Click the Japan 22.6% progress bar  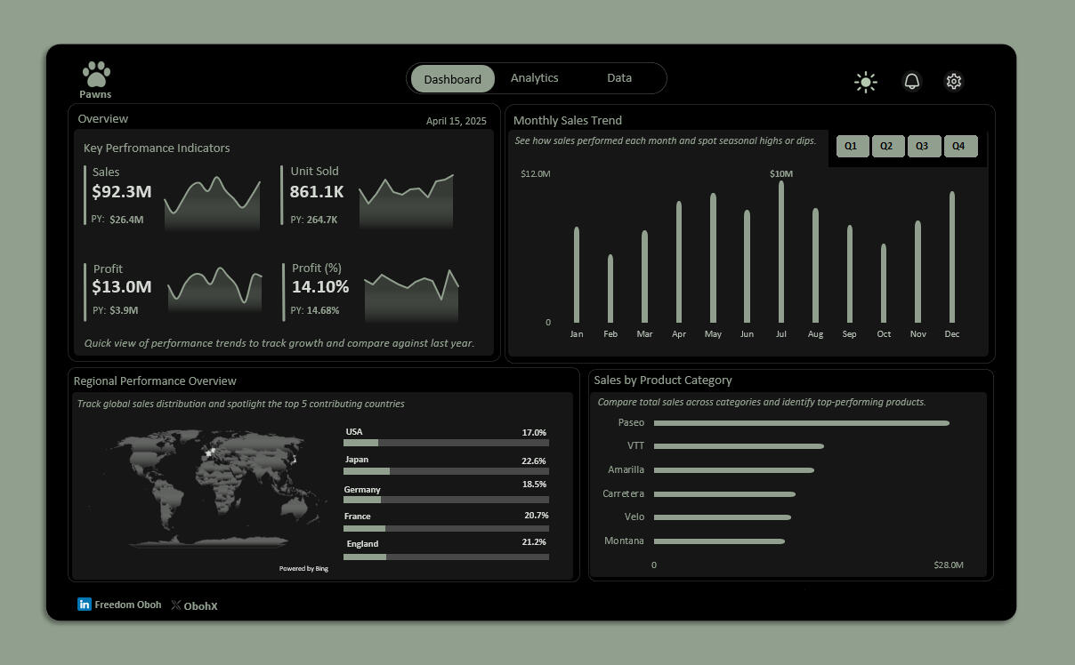[x=446, y=471]
